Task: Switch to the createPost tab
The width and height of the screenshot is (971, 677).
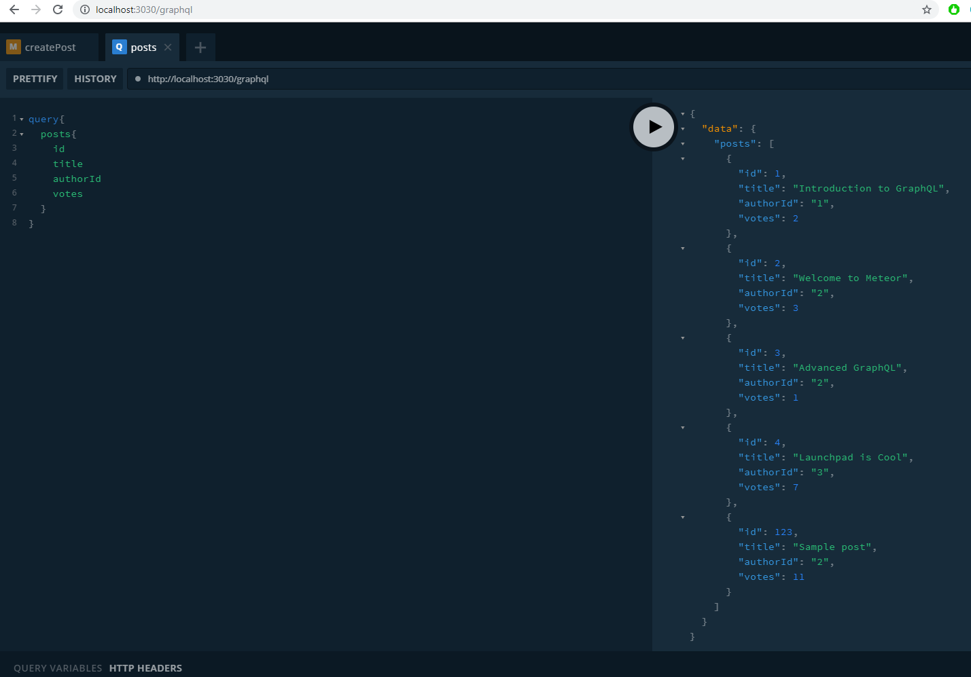Action: point(50,48)
